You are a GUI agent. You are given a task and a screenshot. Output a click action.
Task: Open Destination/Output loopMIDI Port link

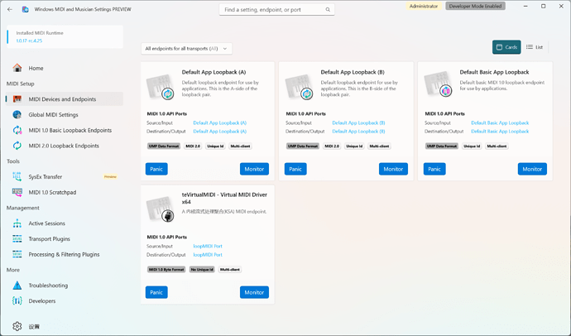(208, 255)
